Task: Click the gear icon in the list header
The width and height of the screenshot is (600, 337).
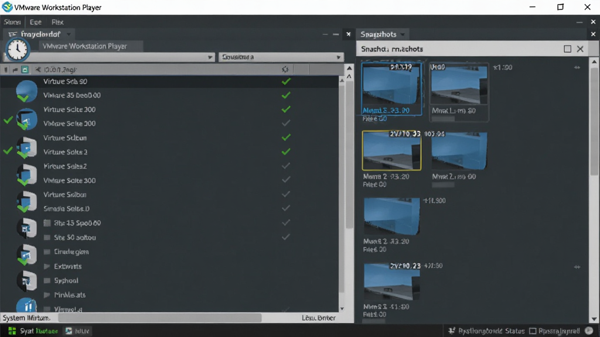Action: coord(285,69)
